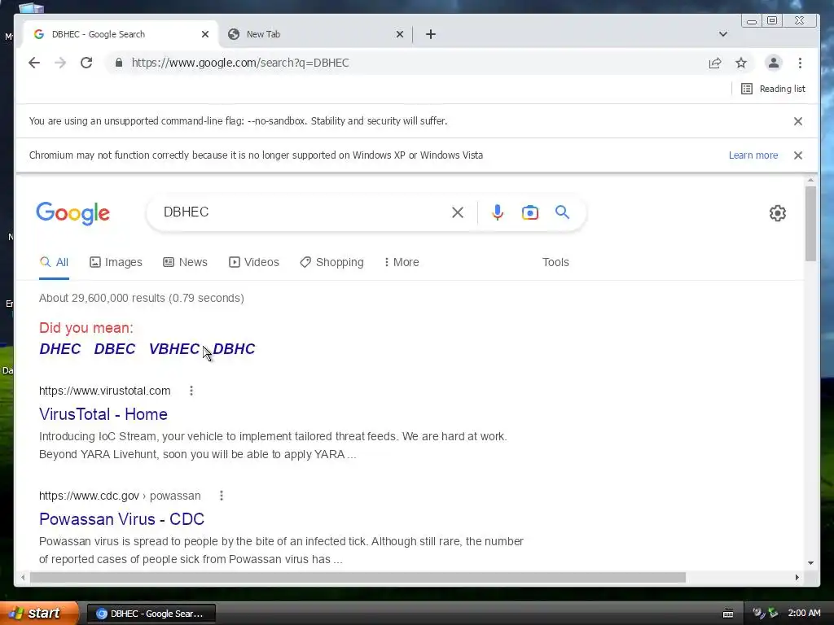
Task: Select DBHEC taskbar button
Action: point(151,614)
